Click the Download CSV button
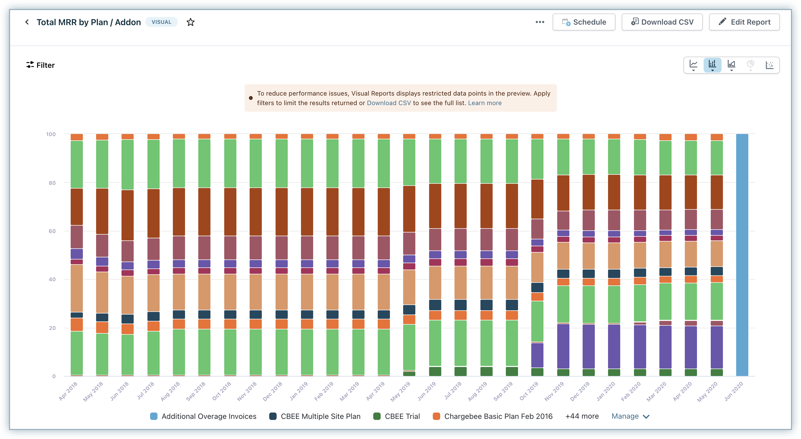 [x=662, y=22]
